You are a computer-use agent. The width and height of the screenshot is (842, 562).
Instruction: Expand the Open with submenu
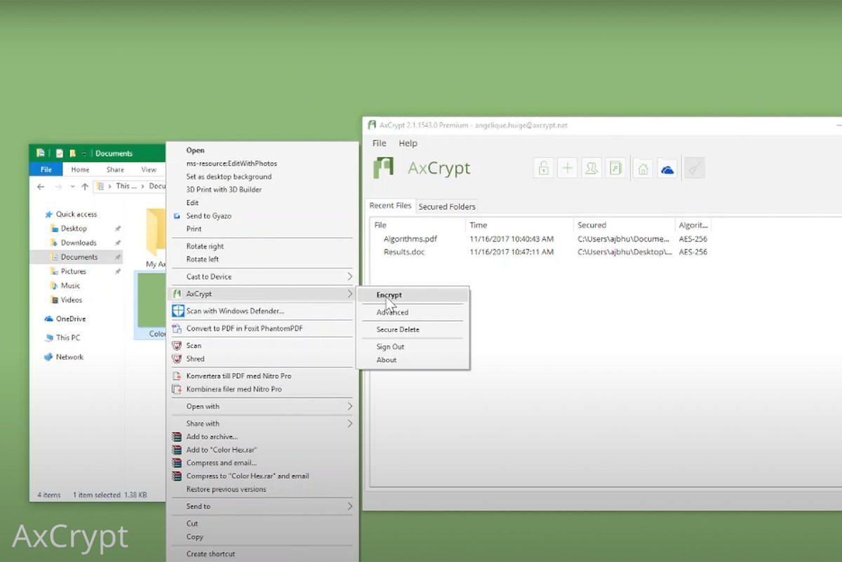(x=262, y=406)
